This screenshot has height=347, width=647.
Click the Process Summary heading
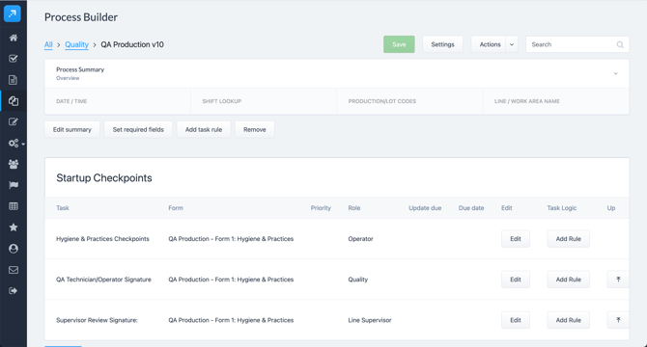click(x=80, y=69)
